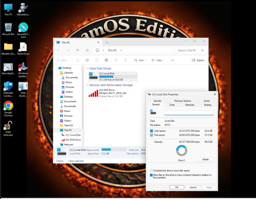This screenshot has height=199, width=256.
Task: Open the RebuildIco... desktop shortcut
Action: (x=23, y=10)
